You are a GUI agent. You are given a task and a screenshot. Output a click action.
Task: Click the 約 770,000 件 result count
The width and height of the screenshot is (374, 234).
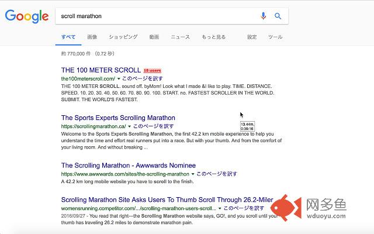88,54
